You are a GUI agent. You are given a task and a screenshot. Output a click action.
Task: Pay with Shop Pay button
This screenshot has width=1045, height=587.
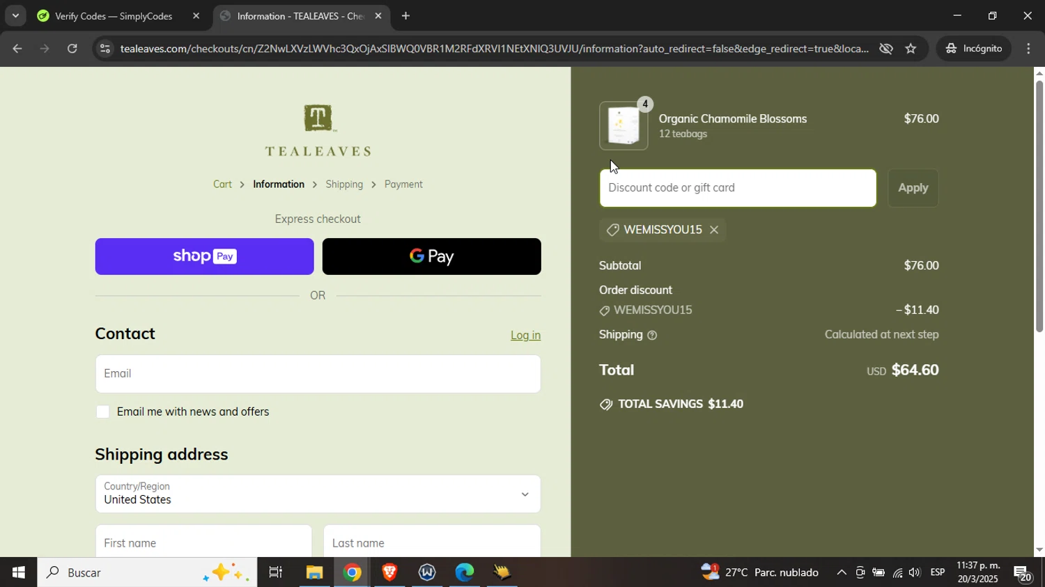(x=204, y=256)
